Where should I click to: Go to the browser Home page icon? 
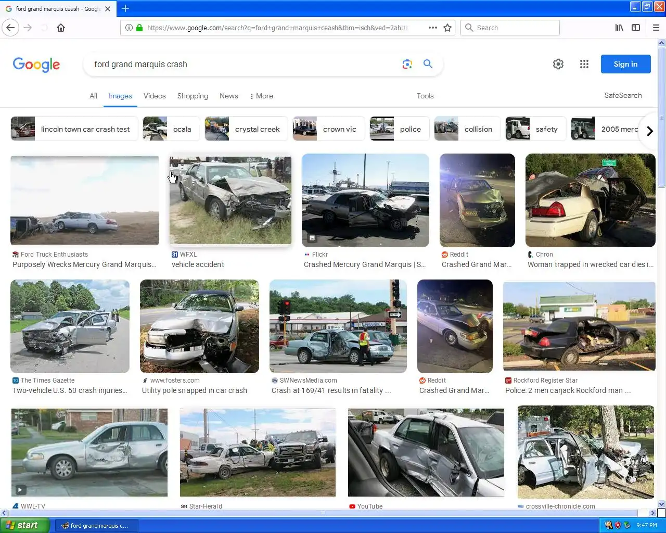pyautogui.click(x=61, y=28)
